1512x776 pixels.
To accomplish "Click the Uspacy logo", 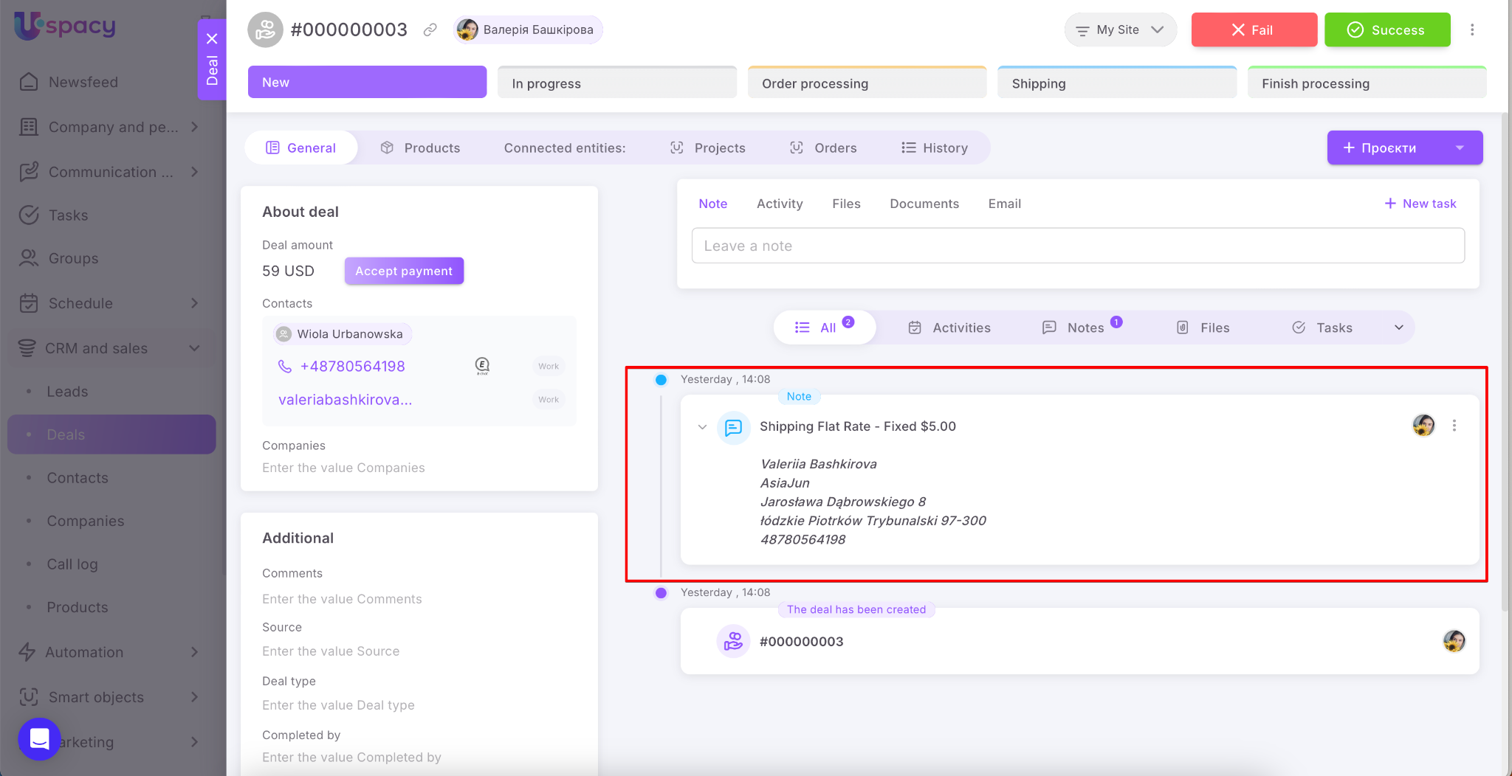I will pyautogui.click(x=65, y=26).
